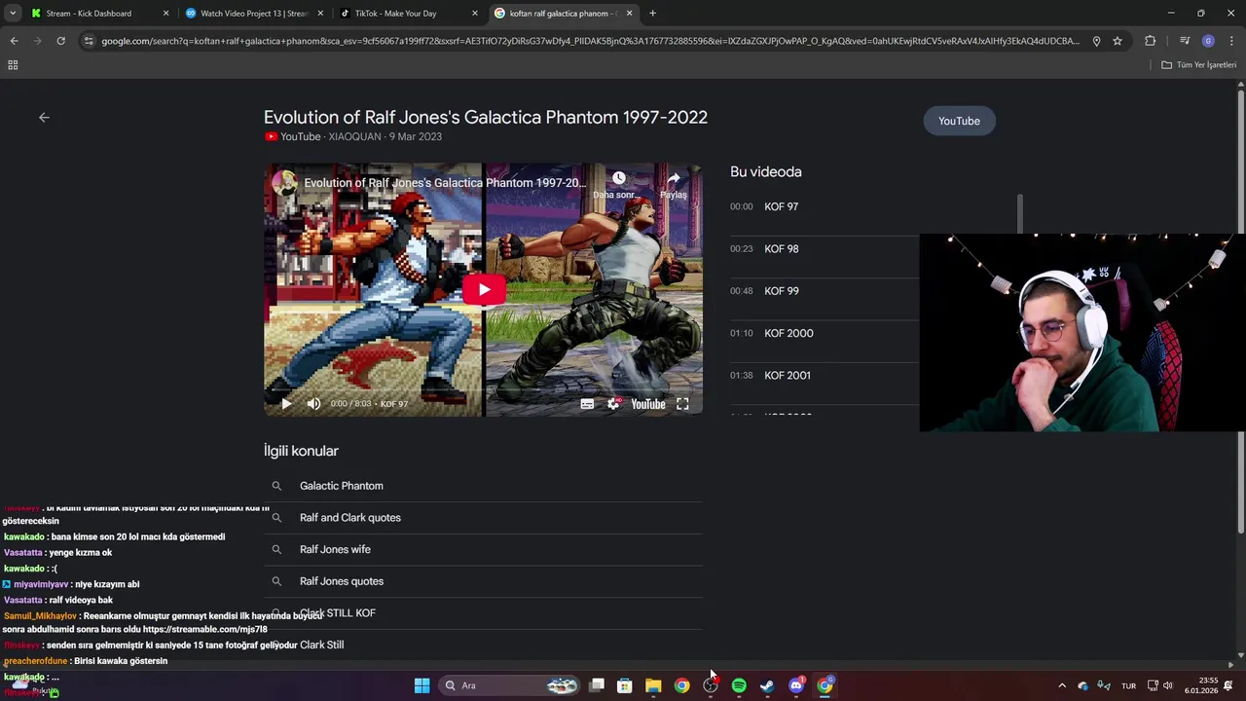Image resolution: width=1246 pixels, height=701 pixels.
Task: Click the video title heading
Action: tap(485, 117)
